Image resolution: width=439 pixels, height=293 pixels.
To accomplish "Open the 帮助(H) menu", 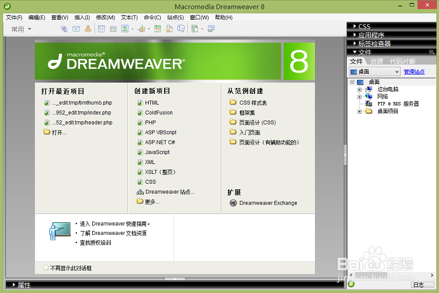I will click(x=224, y=18).
